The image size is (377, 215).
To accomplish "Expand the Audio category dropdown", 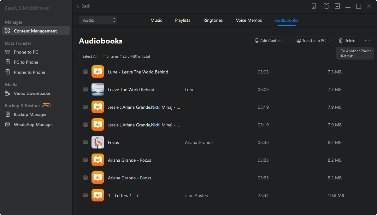I will (98, 20).
